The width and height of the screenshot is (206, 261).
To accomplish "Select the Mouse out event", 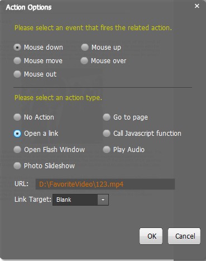I will [x=17, y=74].
